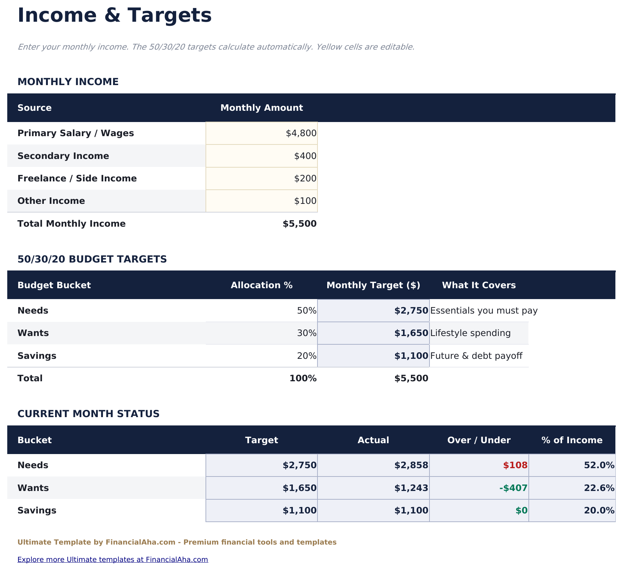Edit the Freelance / Side Income amount

click(x=262, y=178)
